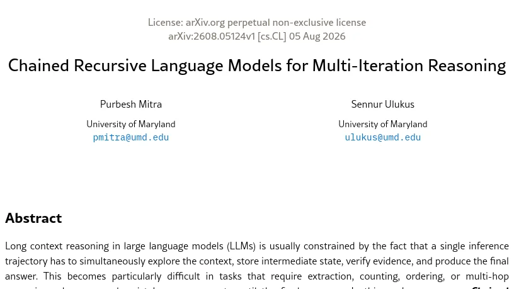Click the word 'License:' at the page top
The height and width of the screenshot is (289, 514).
[165, 23]
